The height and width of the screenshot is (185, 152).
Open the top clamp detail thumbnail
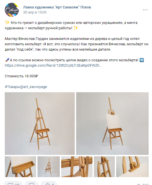pos(104,167)
